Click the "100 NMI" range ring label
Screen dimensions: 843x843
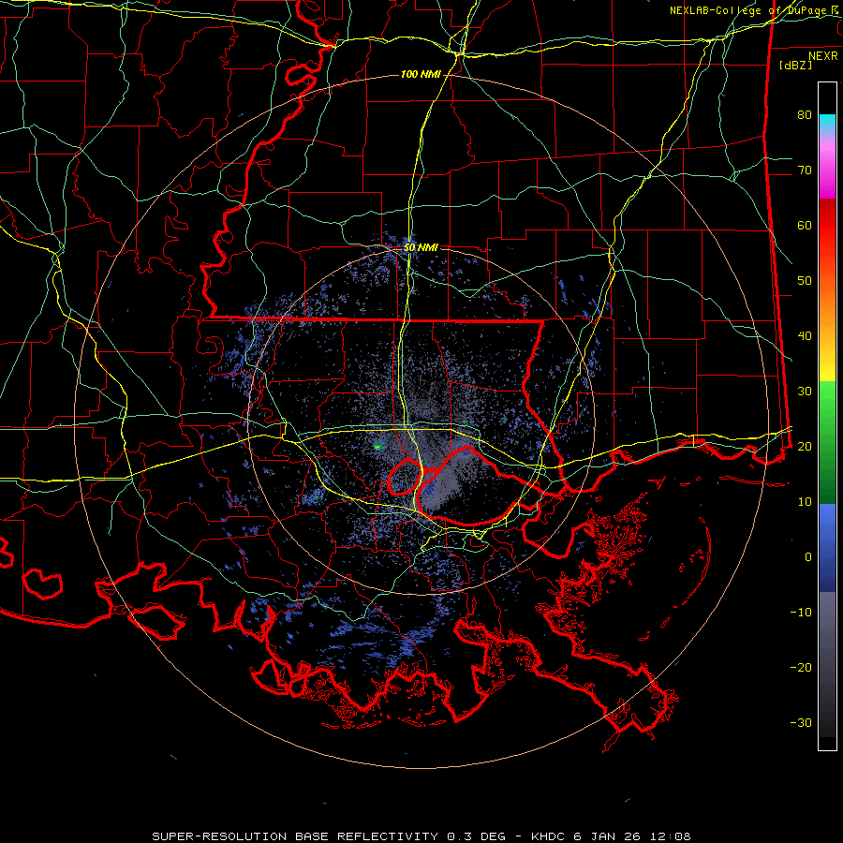pyautogui.click(x=421, y=74)
